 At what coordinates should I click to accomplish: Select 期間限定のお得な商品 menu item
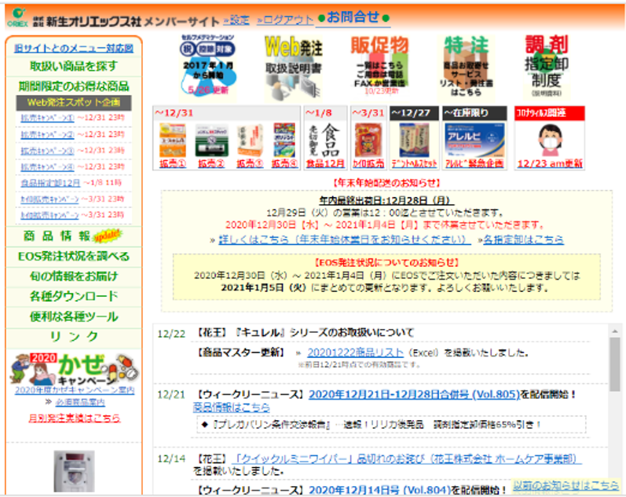(x=74, y=86)
